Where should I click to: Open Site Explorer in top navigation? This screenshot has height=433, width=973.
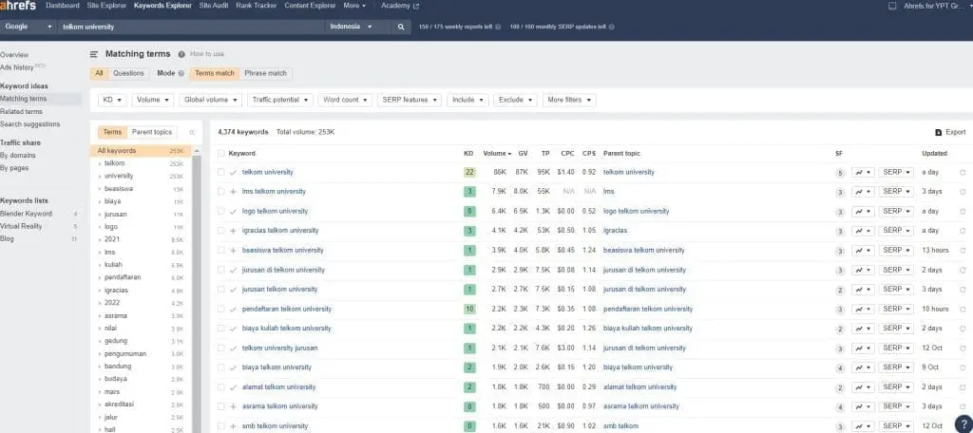coord(106,6)
